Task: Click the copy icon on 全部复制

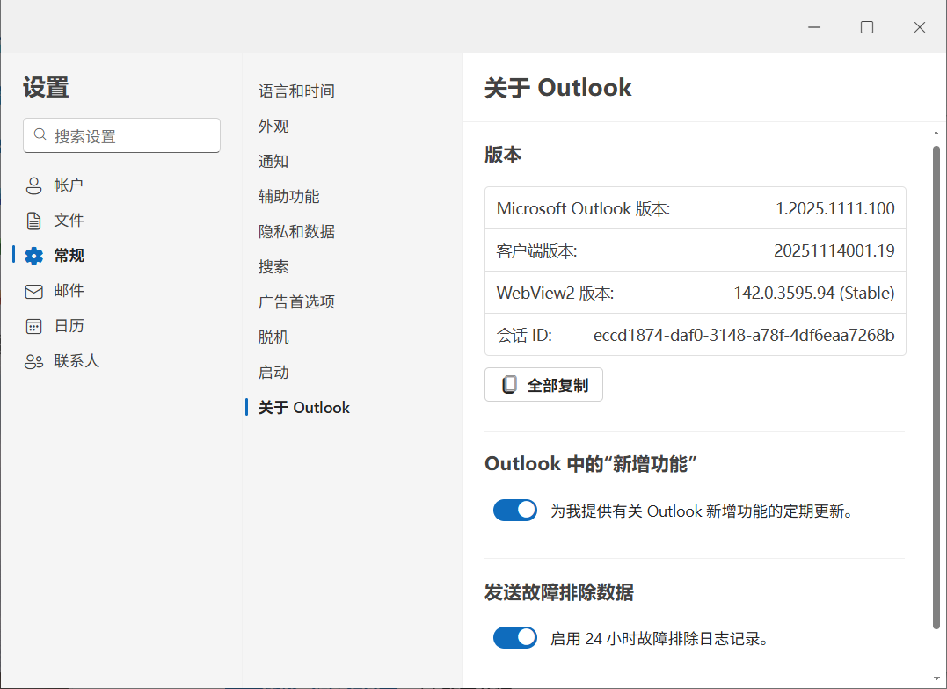Action: pos(510,385)
